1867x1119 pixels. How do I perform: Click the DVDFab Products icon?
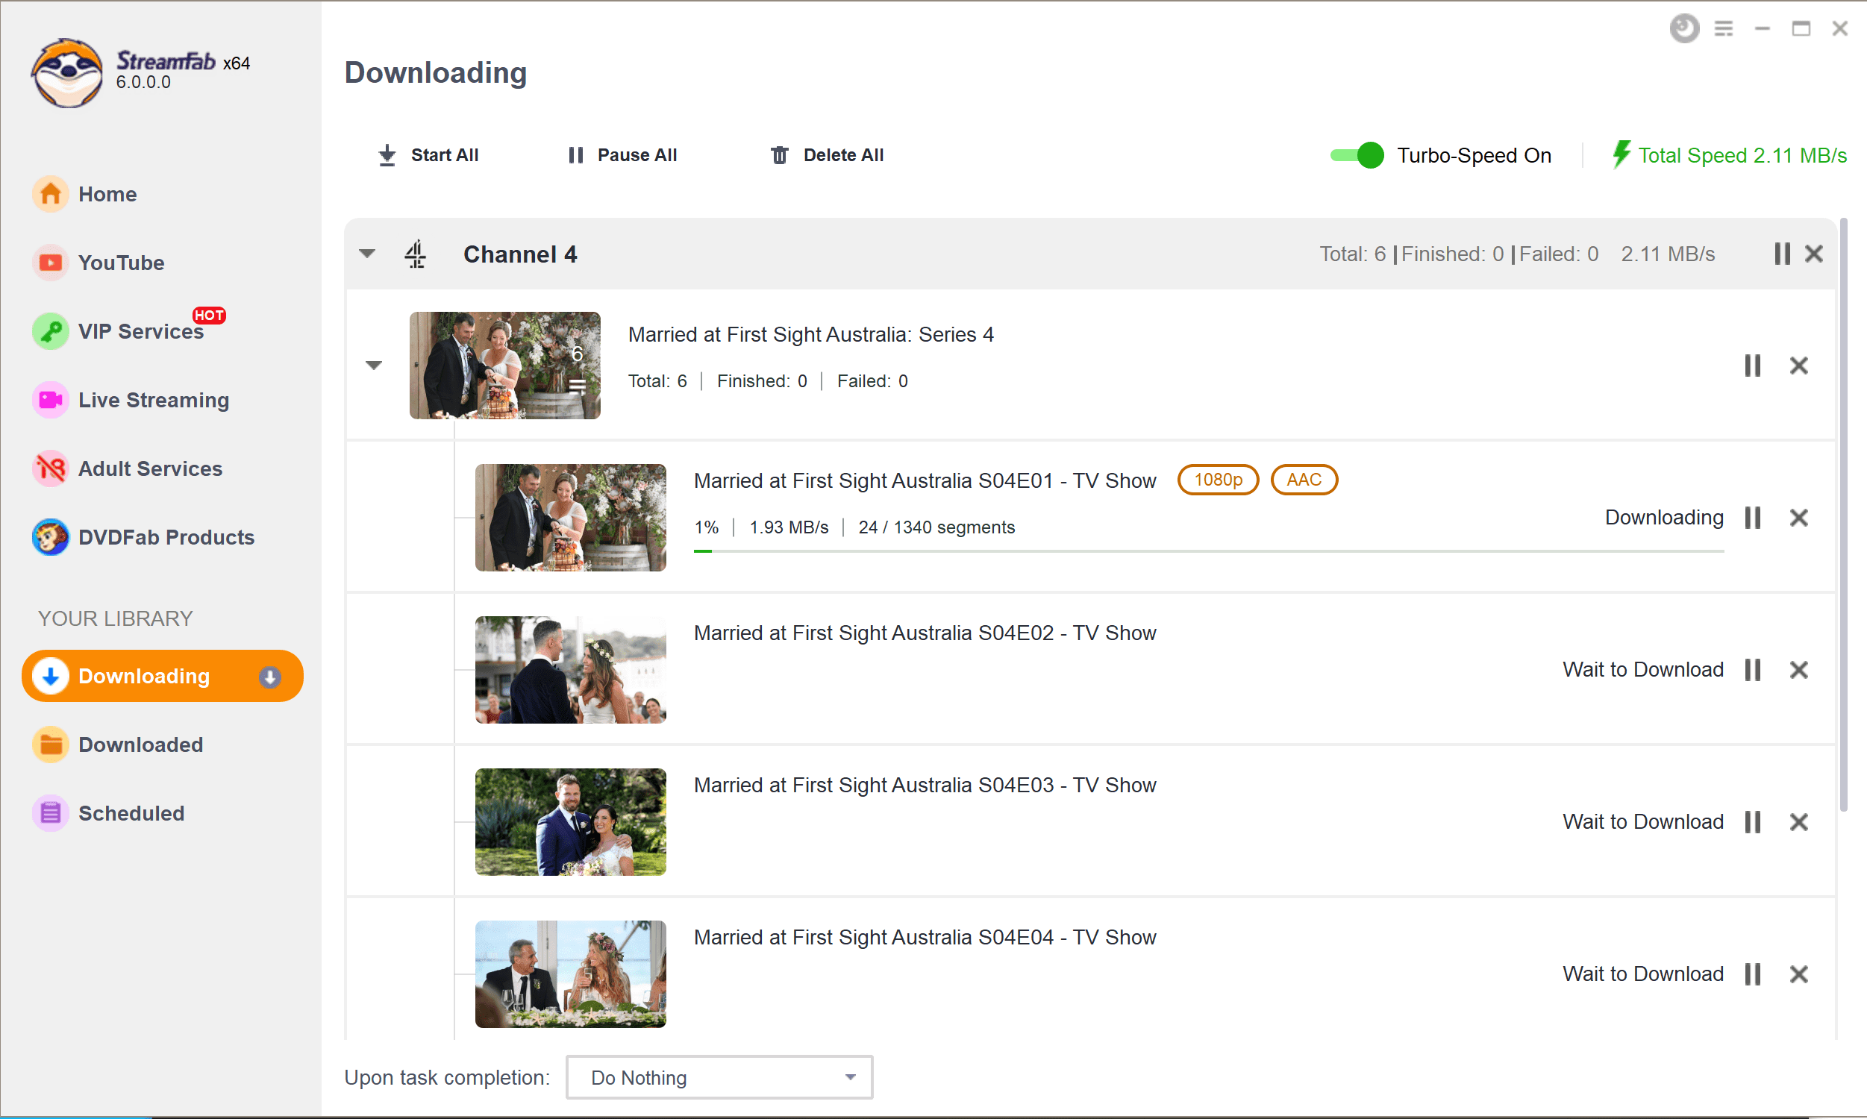(49, 537)
